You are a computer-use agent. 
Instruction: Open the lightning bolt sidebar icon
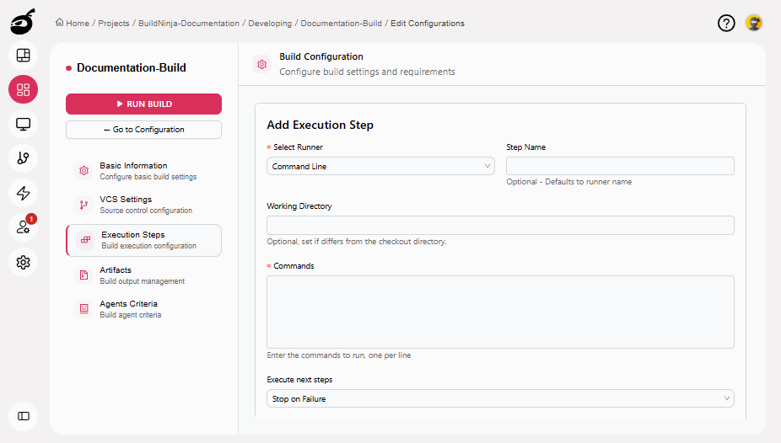(24, 193)
